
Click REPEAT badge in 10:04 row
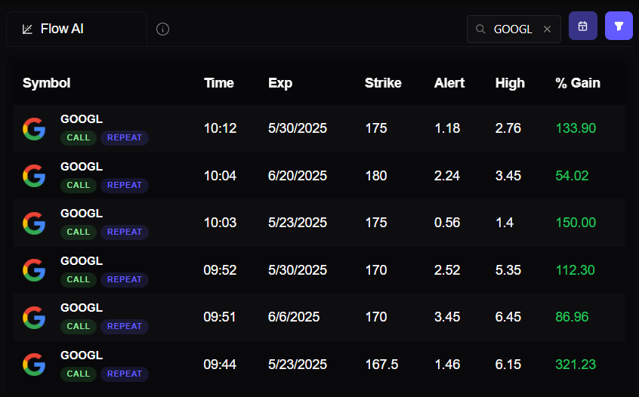click(125, 185)
